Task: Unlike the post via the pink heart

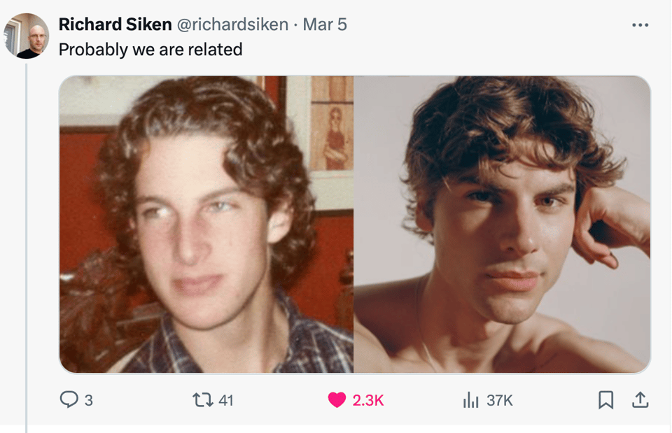Action: [x=337, y=399]
